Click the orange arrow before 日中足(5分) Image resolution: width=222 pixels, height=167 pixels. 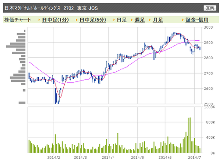coord(77,20)
